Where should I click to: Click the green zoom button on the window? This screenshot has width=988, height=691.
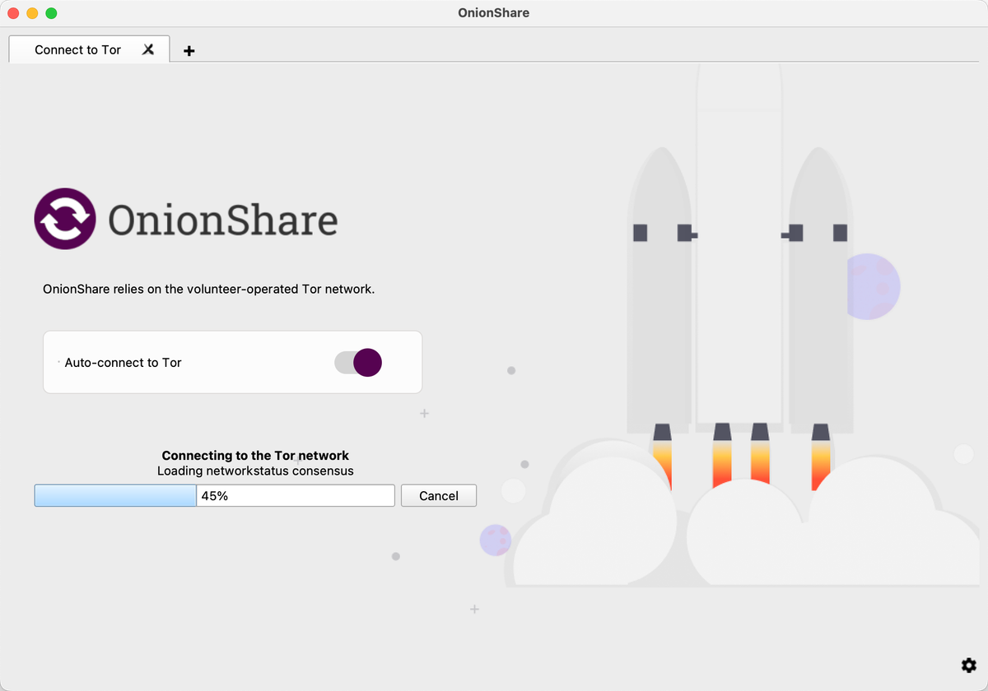[51, 13]
